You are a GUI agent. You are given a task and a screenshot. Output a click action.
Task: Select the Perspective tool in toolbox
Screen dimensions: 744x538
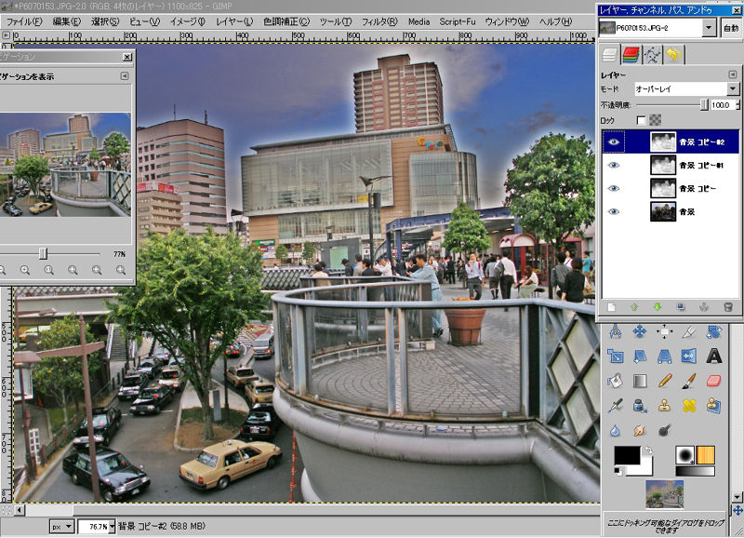(664, 356)
